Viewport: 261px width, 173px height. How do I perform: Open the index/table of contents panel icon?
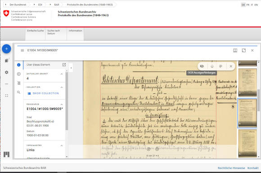coord(18,83)
